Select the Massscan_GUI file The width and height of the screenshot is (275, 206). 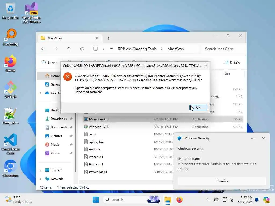coord(163,119)
